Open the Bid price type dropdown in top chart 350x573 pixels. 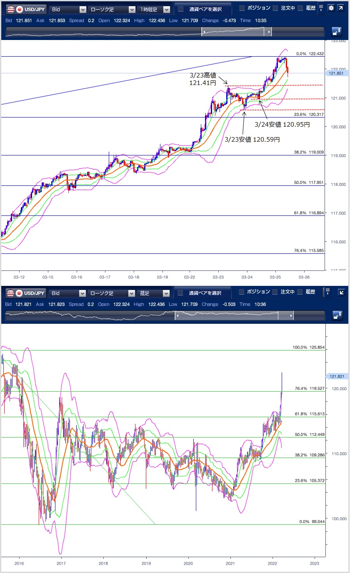pyautogui.click(x=68, y=9)
